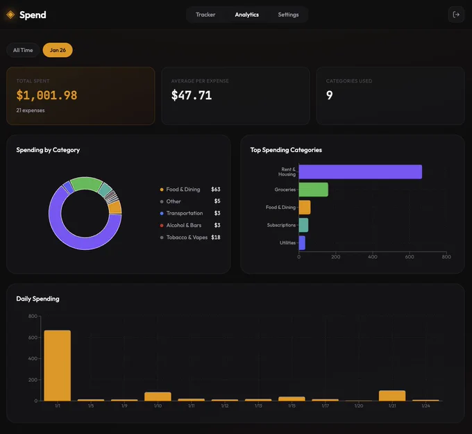Click the 1/10 daily spending bar

[x=158, y=397]
